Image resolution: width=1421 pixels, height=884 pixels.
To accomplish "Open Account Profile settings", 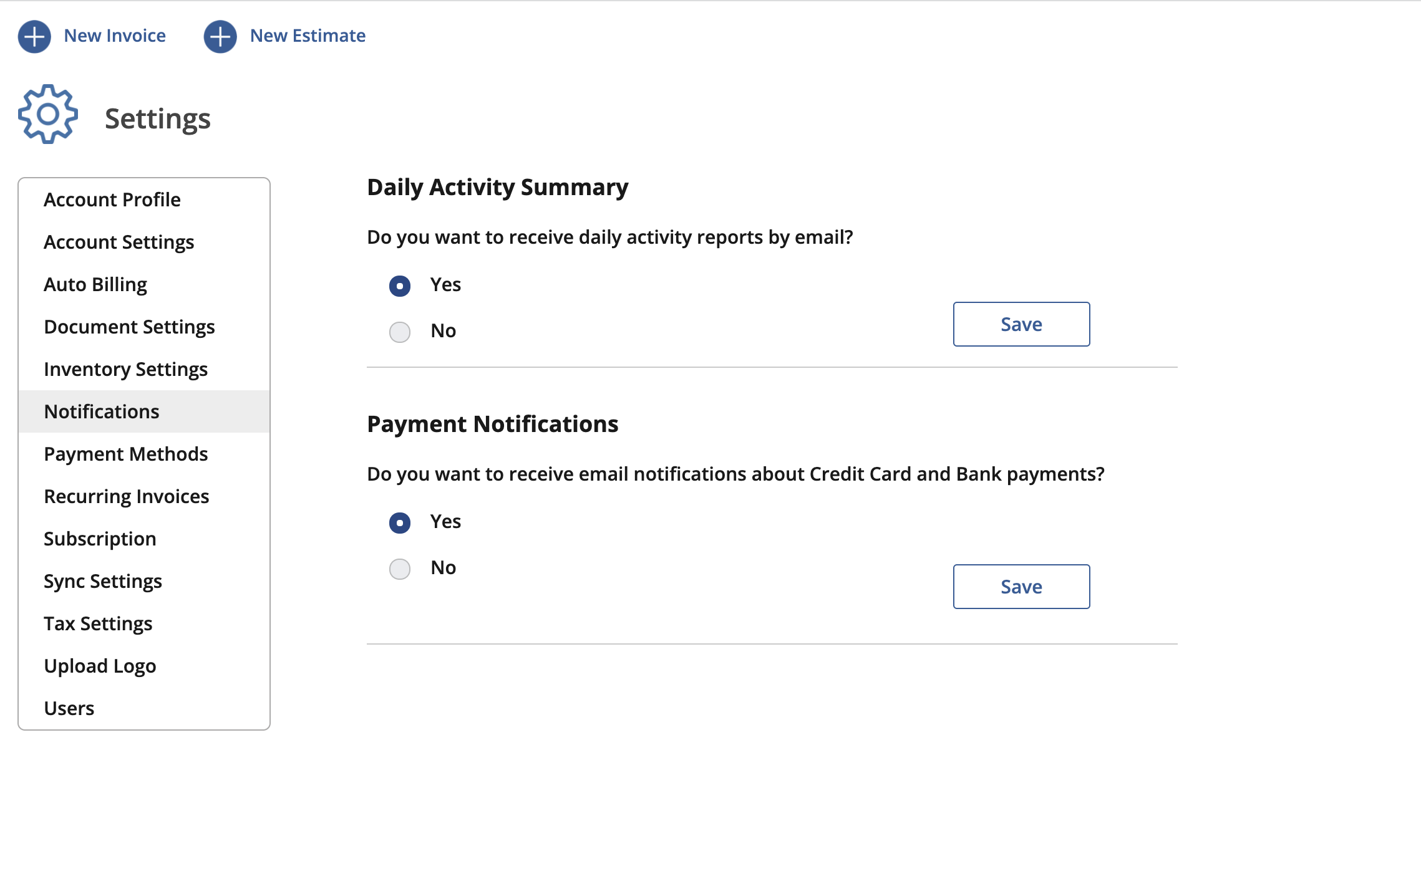I will click(112, 199).
